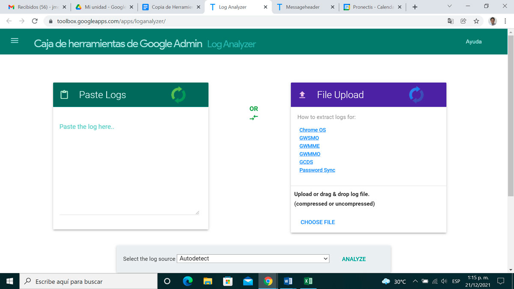Open the hamburger navigation menu
The height and width of the screenshot is (289, 514).
pos(15,41)
